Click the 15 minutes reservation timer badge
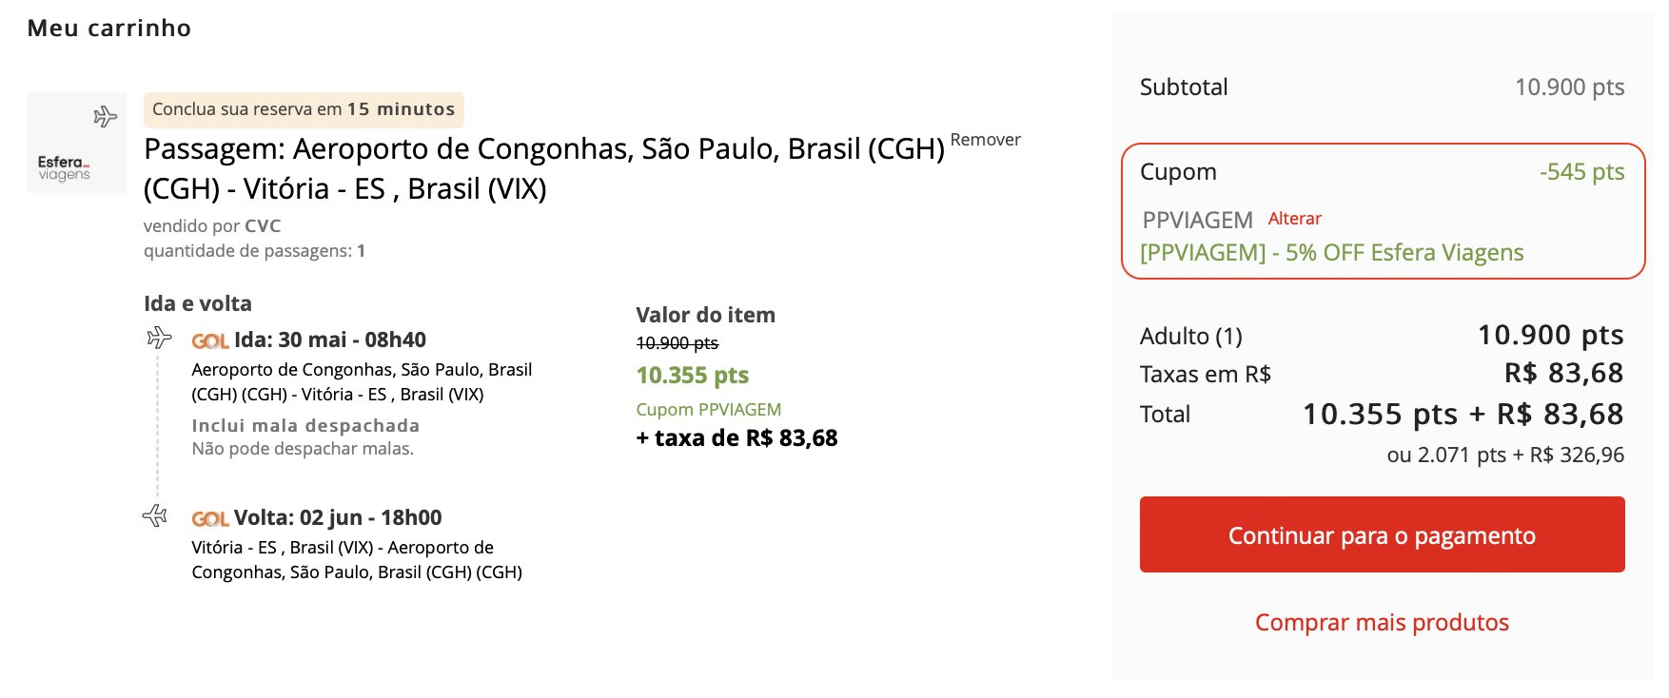1669x698 pixels. point(304,109)
